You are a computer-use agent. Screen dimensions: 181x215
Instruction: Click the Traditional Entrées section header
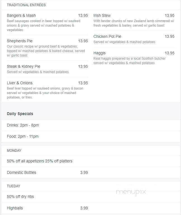pyautogui.click(x=26, y=5)
